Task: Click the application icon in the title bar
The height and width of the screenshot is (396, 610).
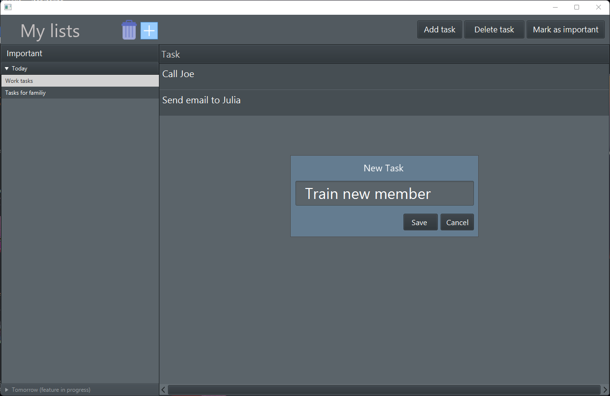Action: coord(8,7)
